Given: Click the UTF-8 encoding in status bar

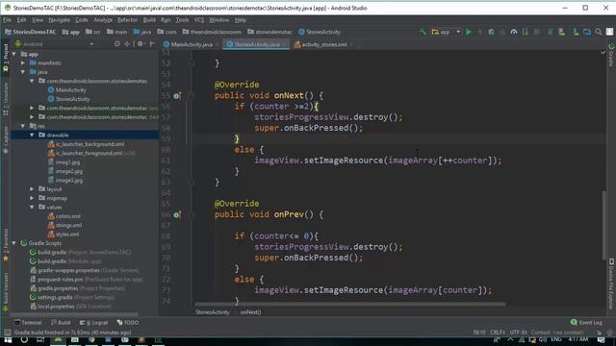Looking at the screenshot, I should (518, 333).
